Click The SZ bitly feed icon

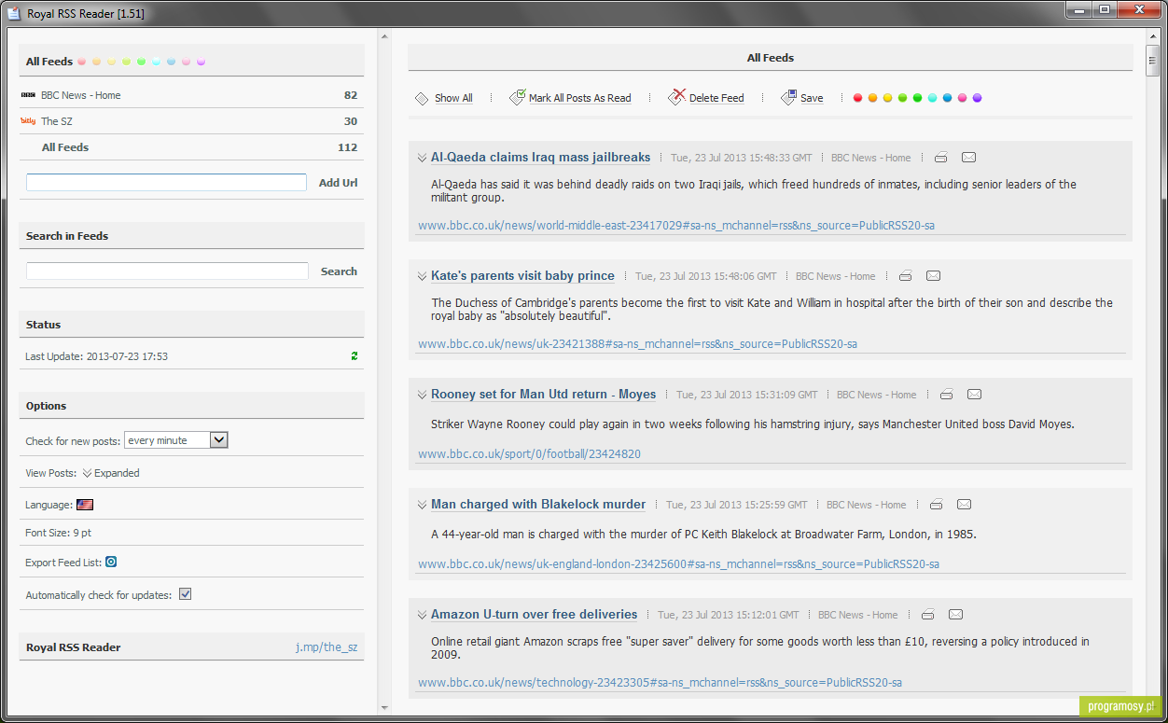point(28,121)
